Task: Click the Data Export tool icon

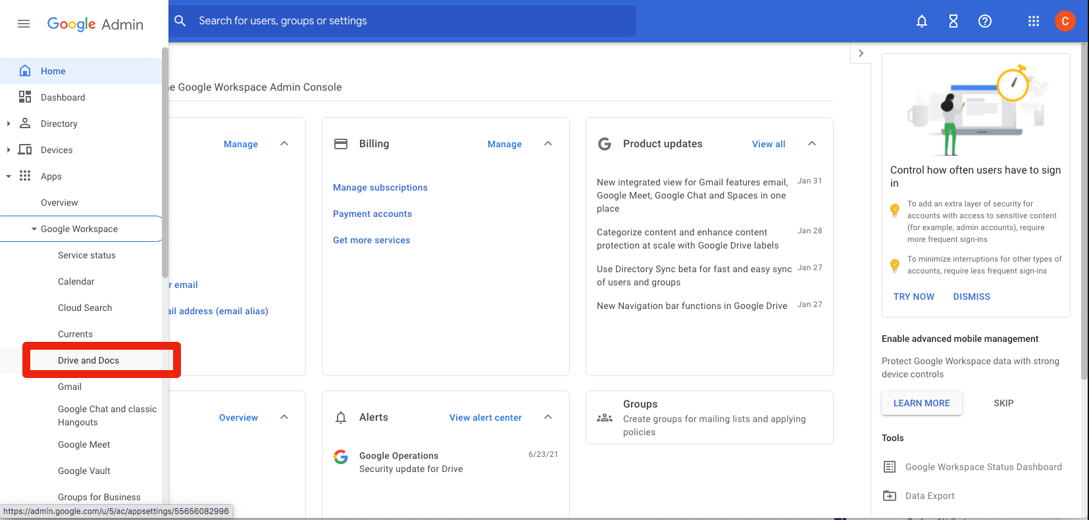Action: pyautogui.click(x=890, y=496)
